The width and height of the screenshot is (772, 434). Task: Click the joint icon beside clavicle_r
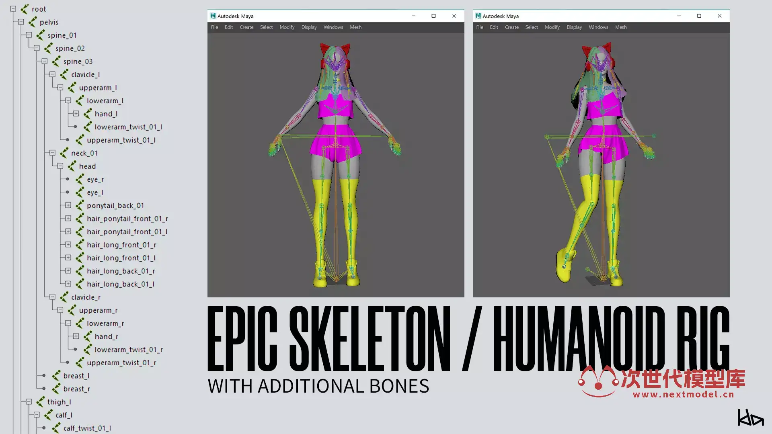tap(64, 297)
